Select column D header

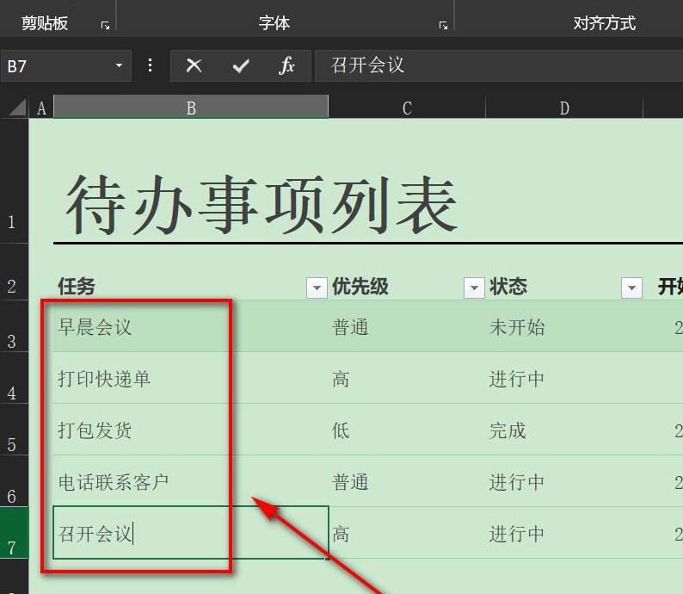[564, 108]
